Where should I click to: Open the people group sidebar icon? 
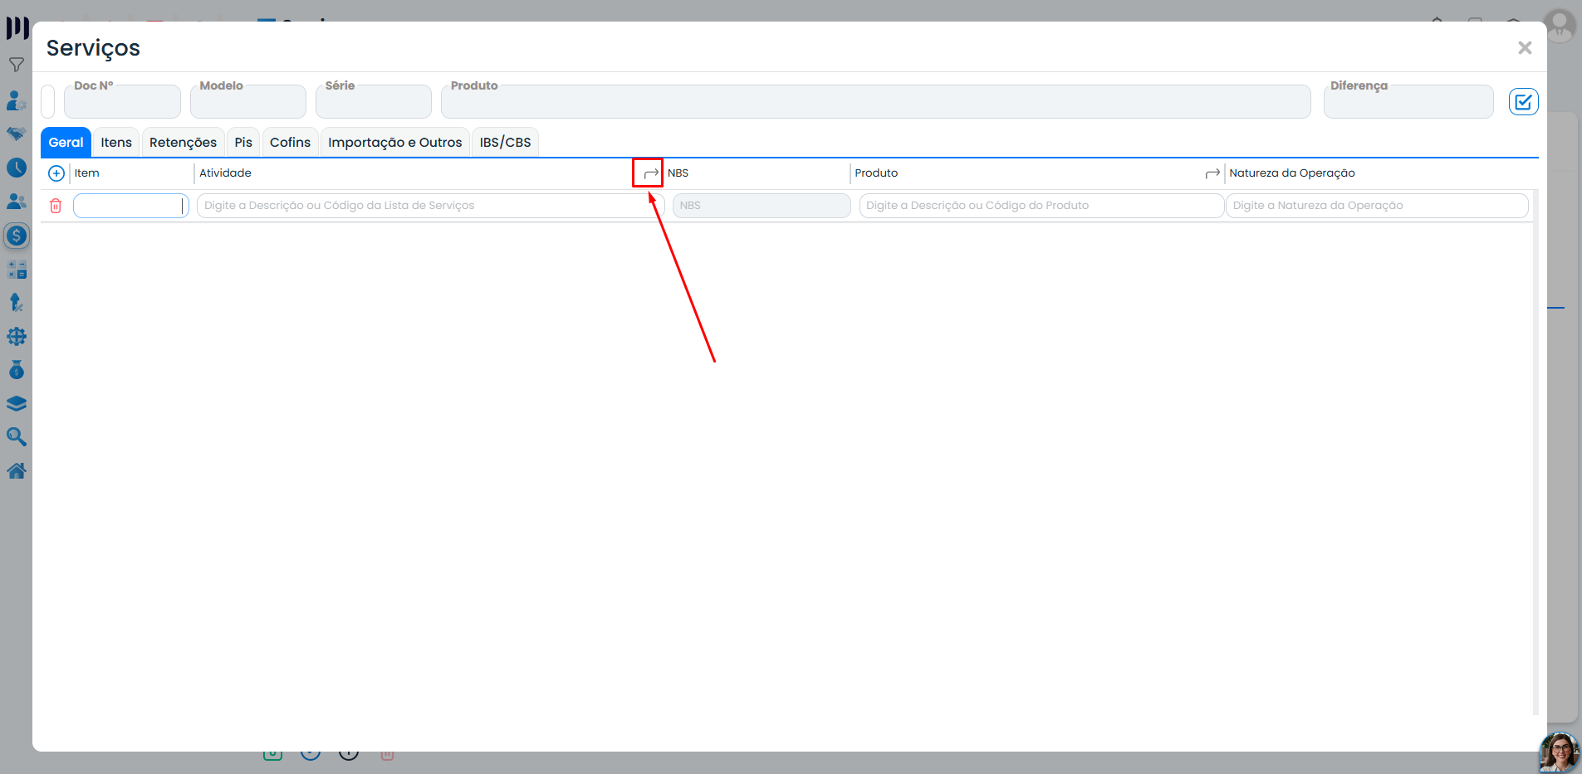pyautogui.click(x=16, y=202)
